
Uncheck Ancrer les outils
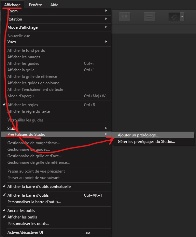[56, 211]
